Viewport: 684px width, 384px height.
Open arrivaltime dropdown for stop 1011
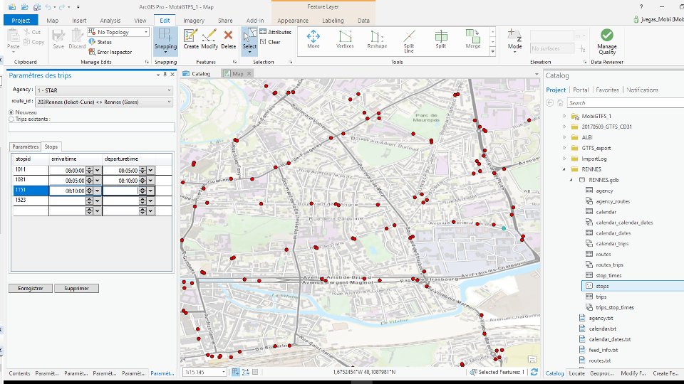[98, 170]
